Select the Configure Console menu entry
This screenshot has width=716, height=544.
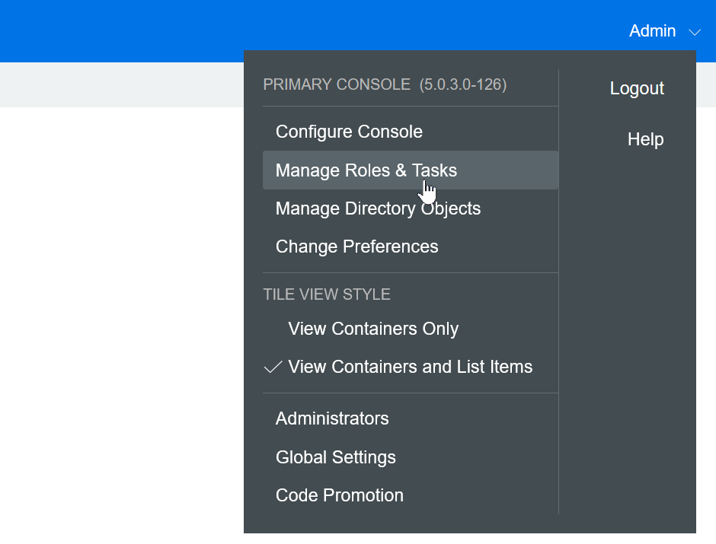click(348, 132)
